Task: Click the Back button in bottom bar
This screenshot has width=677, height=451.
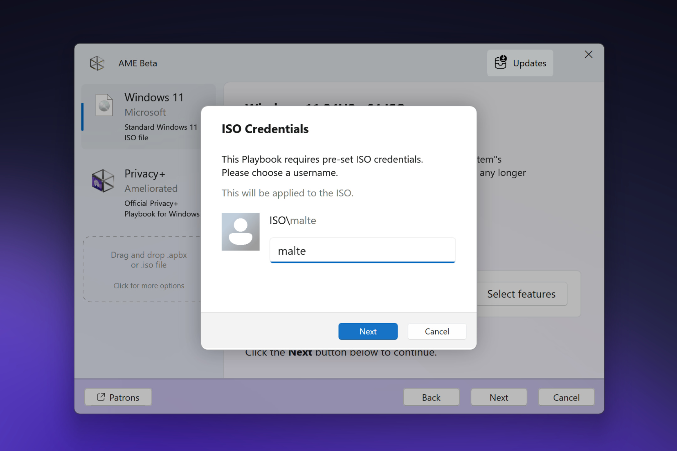Action: [x=431, y=397]
